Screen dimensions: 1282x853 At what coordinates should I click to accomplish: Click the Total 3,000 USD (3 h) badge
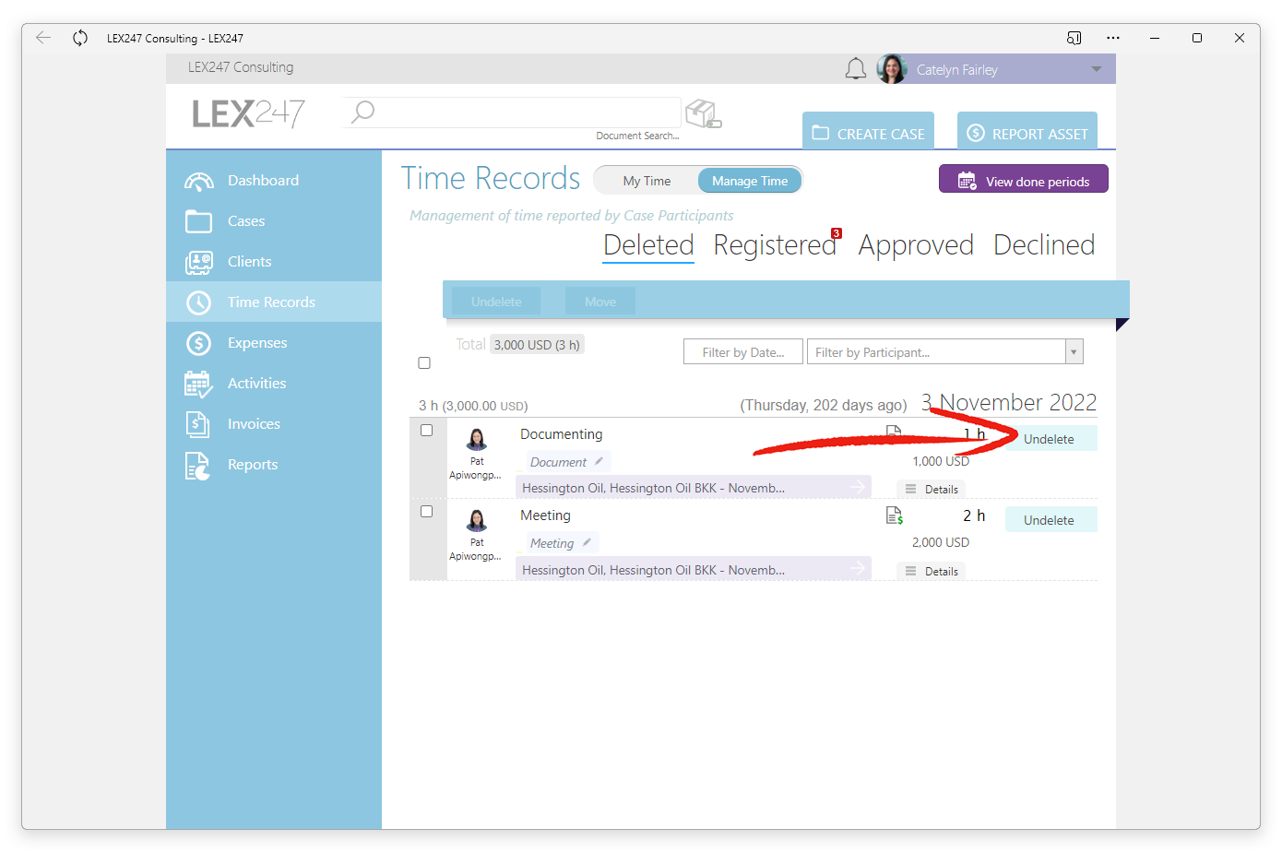point(537,345)
